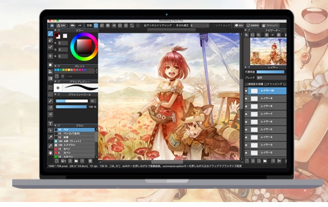The image size is (328, 207).
Task: Click the zoom-in icon in Navigator panel
Action: coord(247,35)
